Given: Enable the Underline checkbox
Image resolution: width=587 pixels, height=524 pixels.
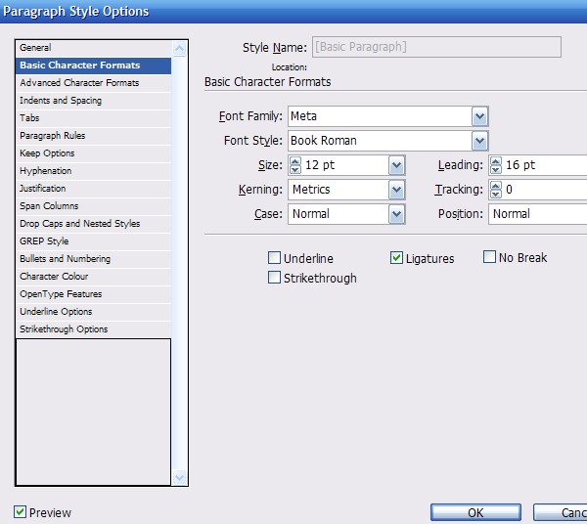Looking at the screenshot, I should pos(275,258).
